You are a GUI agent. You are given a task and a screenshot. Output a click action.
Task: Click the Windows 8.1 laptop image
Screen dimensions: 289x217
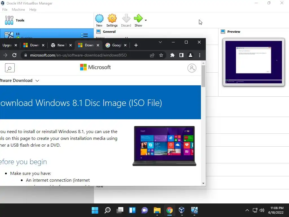pos(165,146)
